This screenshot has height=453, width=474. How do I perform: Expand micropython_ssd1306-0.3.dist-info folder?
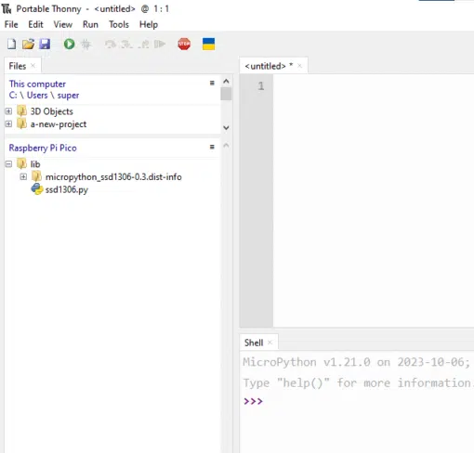click(x=23, y=176)
